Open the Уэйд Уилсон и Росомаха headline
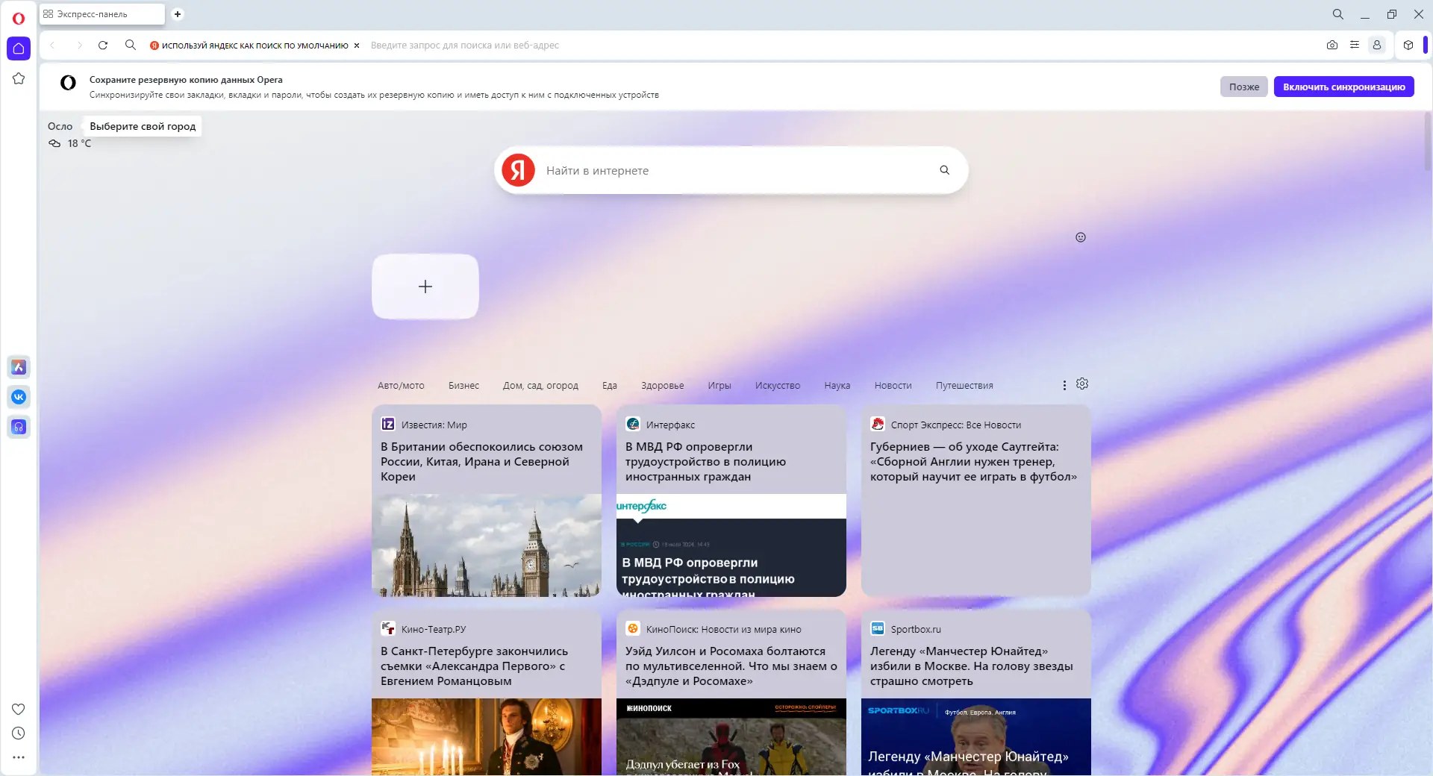The height and width of the screenshot is (776, 1433). point(731,666)
